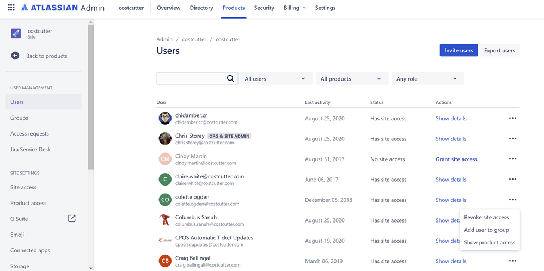This screenshot has width=544, height=271.
Task: Click the 'No site access' status text
Action: (x=388, y=159)
